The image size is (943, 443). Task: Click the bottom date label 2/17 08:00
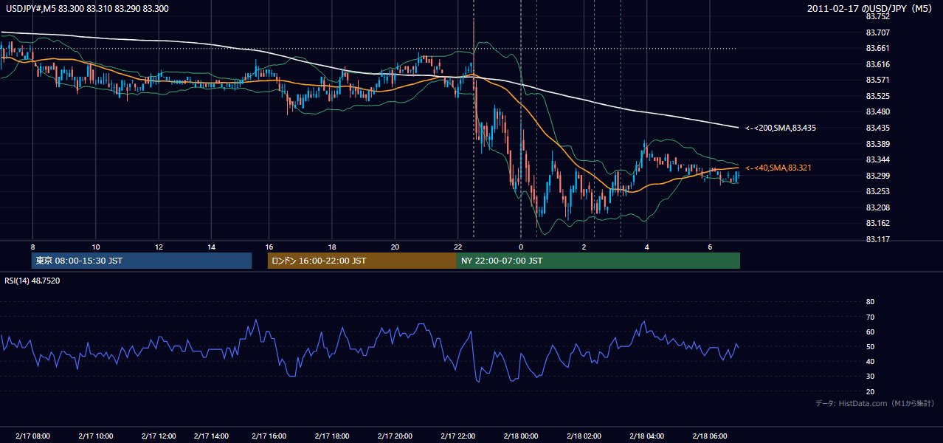tap(32, 436)
